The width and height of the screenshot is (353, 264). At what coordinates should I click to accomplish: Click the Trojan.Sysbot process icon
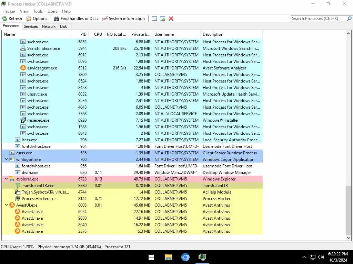pyautogui.click(x=18, y=192)
